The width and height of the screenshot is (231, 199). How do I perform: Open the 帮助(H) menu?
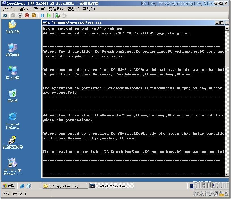click(x=89, y=9)
